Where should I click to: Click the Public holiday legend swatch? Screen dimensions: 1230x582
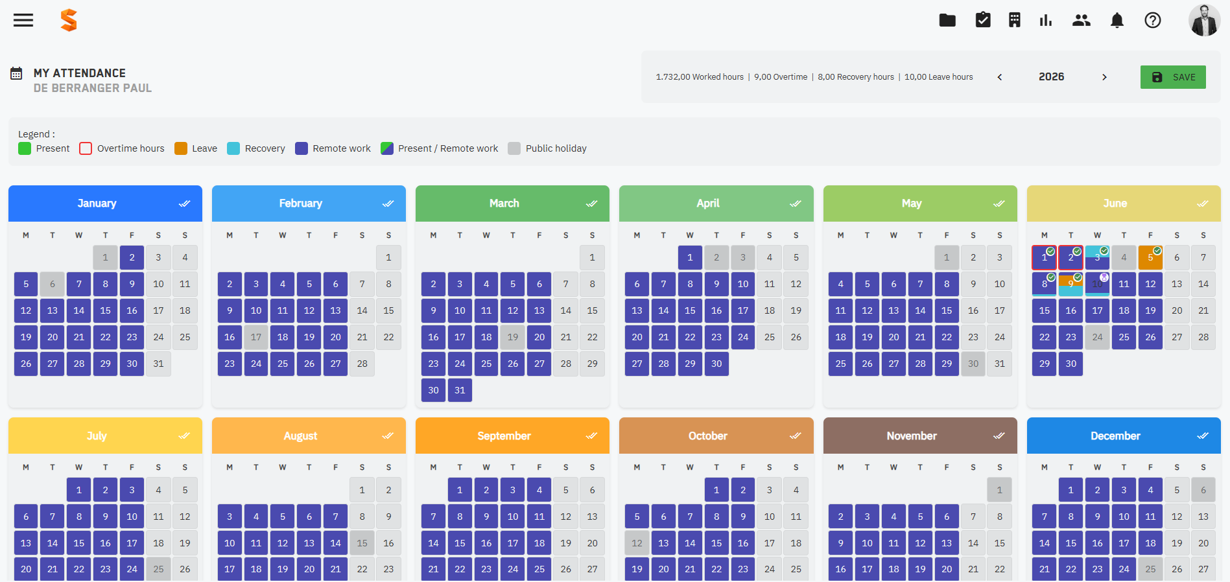pos(514,148)
